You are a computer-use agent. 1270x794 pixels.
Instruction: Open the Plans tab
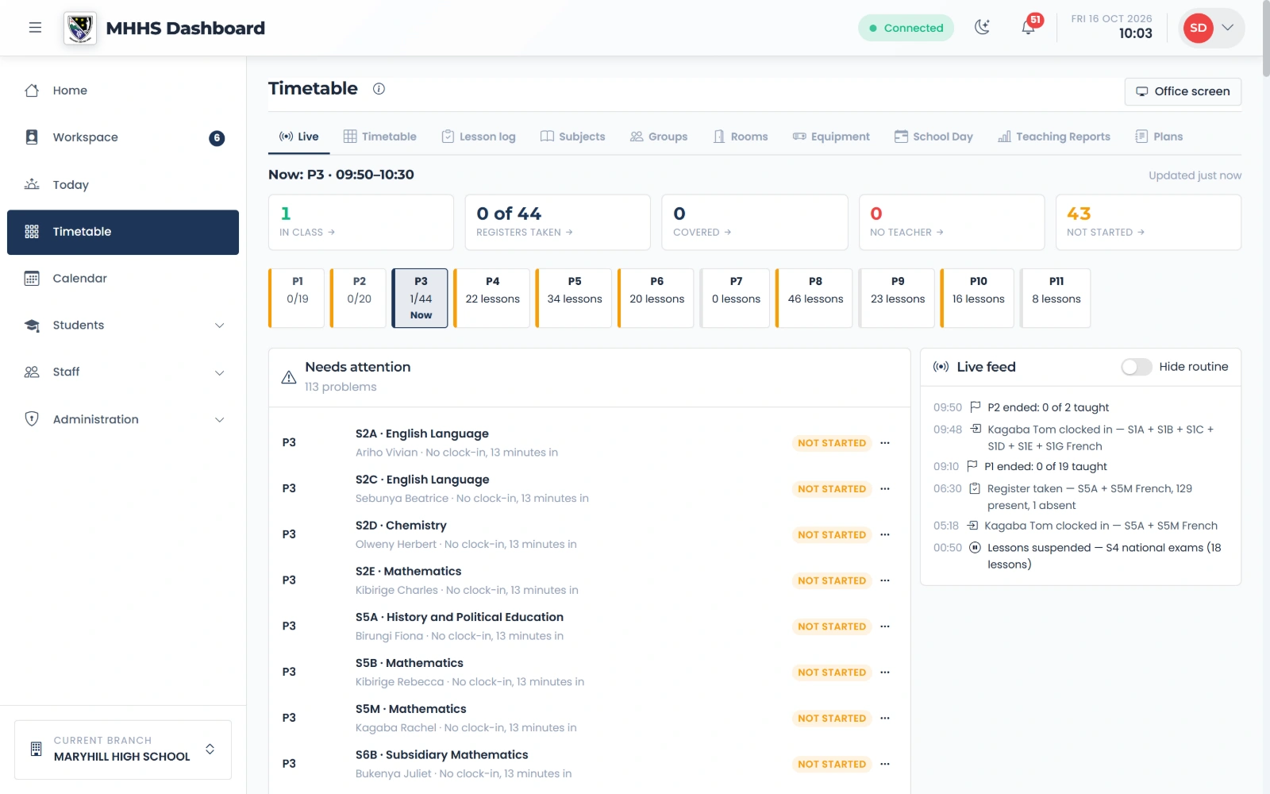point(1159,137)
